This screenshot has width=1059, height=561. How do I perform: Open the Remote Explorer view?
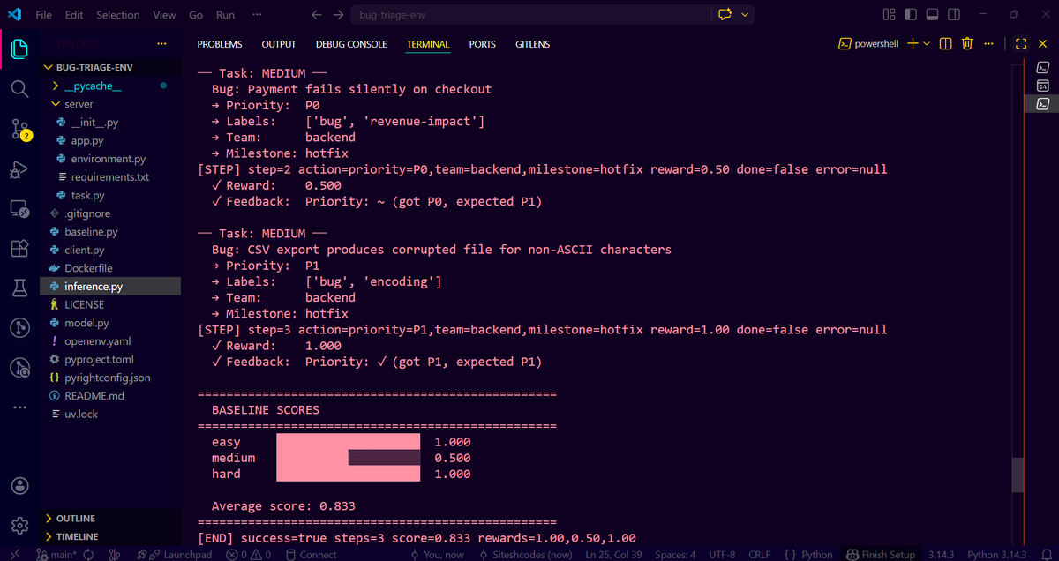tap(19, 209)
